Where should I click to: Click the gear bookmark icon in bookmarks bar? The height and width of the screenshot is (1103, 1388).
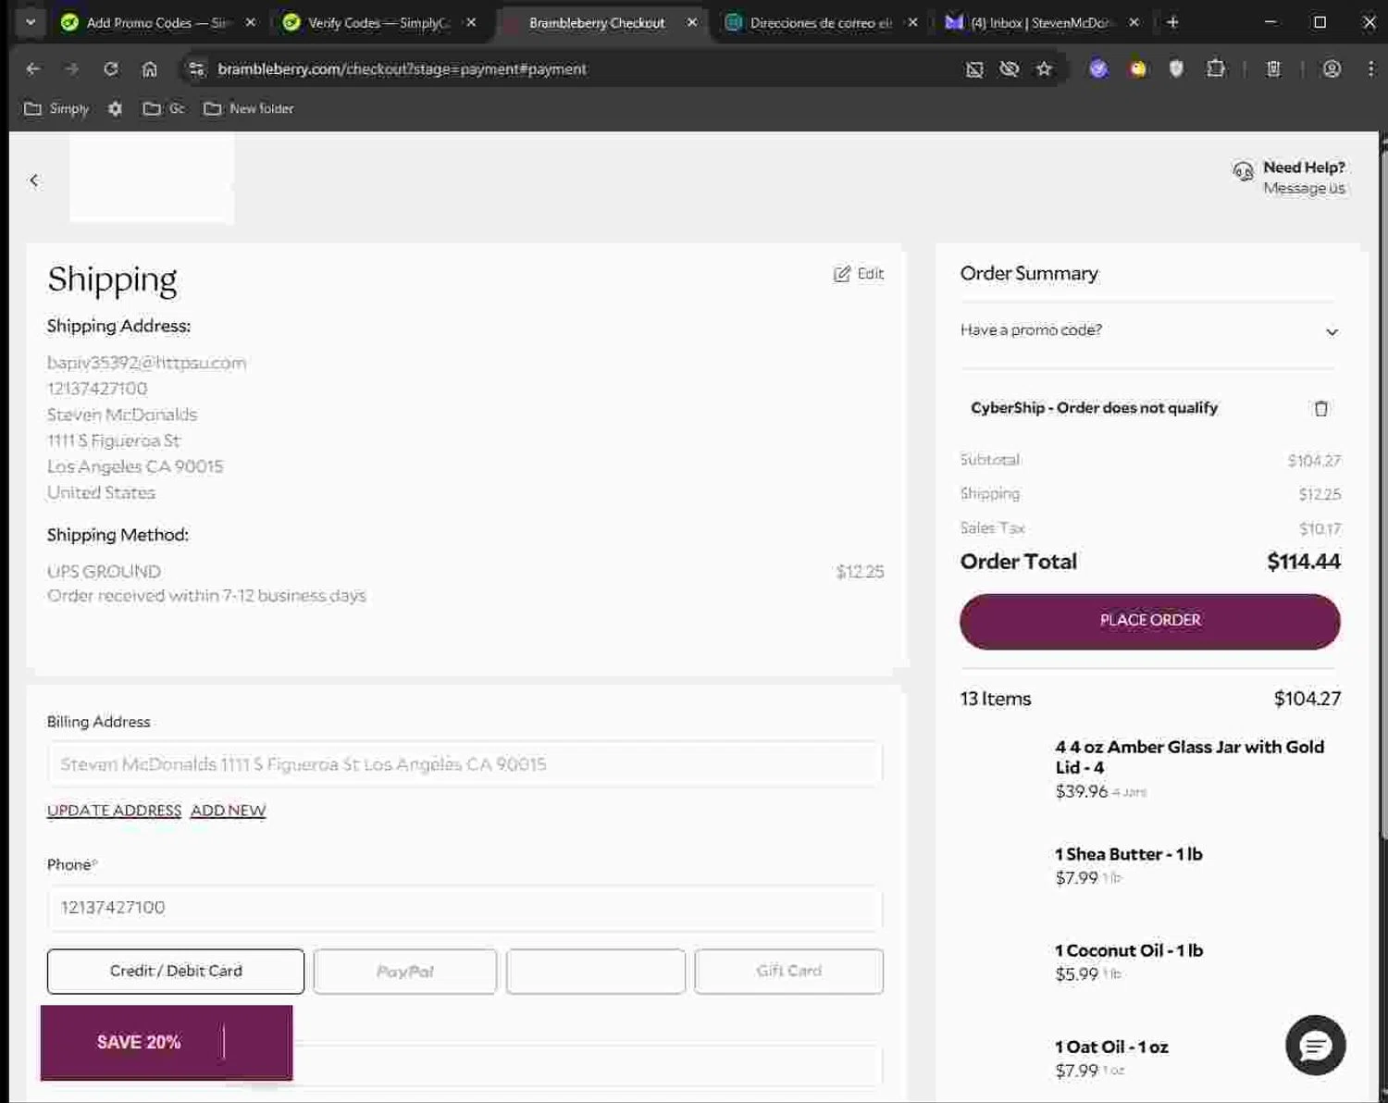[115, 108]
